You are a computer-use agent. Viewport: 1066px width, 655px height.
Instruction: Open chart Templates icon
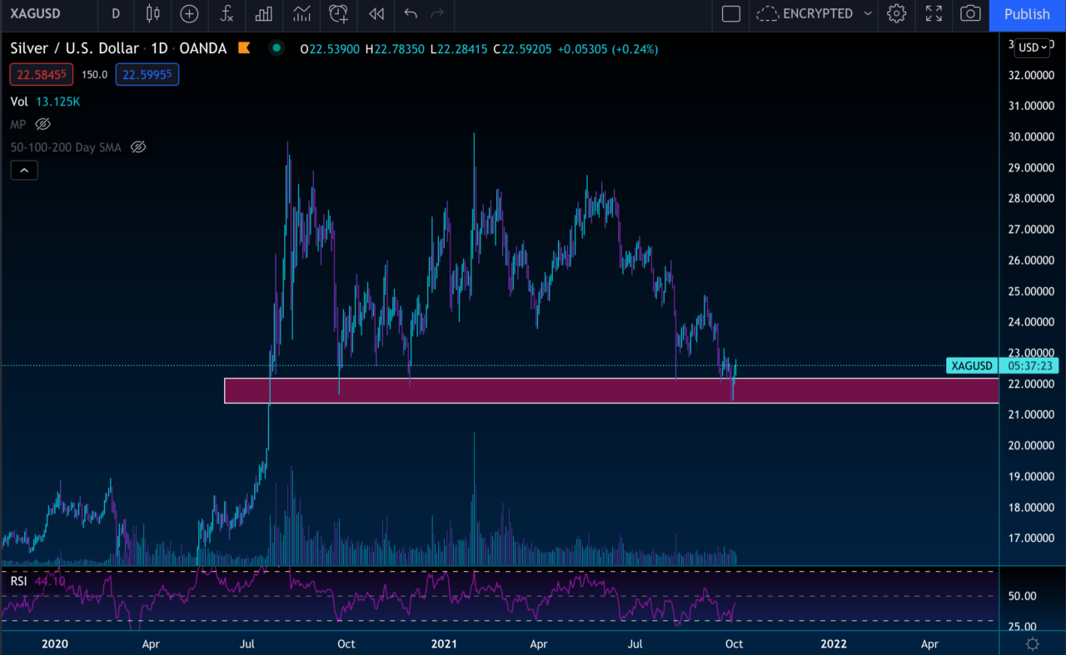coord(301,14)
